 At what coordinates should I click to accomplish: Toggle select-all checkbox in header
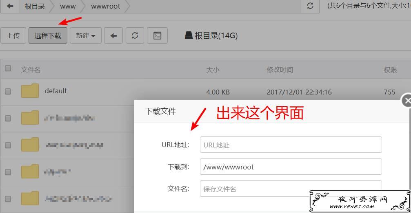click(8, 68)
